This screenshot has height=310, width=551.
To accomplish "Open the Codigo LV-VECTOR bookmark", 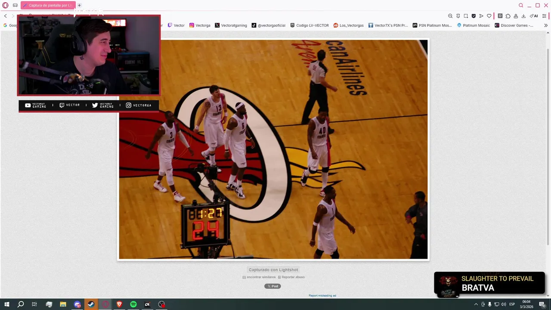I will (x=310, y=25).
